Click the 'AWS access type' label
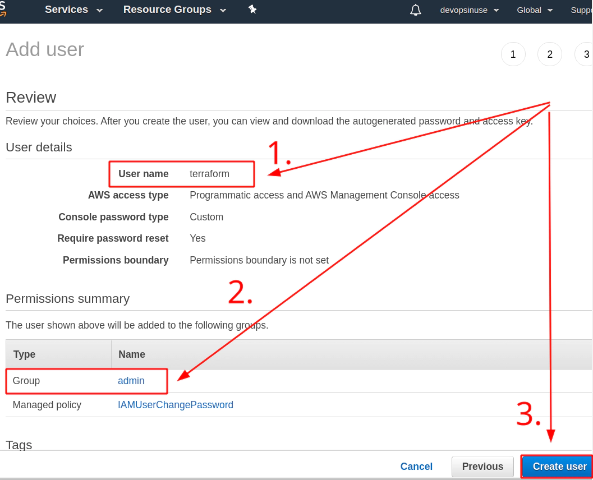 tap(128, 195)
